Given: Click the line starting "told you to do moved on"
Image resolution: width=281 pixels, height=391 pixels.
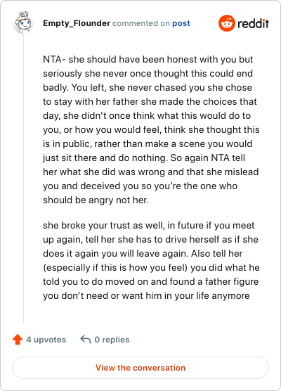Looking at the screenshot, I should [x=151, y=281].
